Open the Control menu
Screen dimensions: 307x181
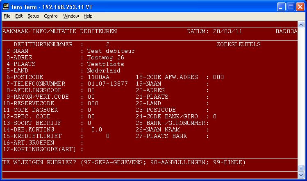(x=51, y=16)
